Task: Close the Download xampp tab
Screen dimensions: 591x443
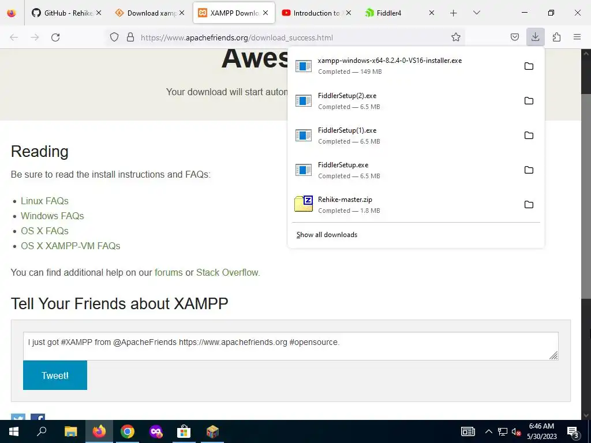Action: point(182,13)
